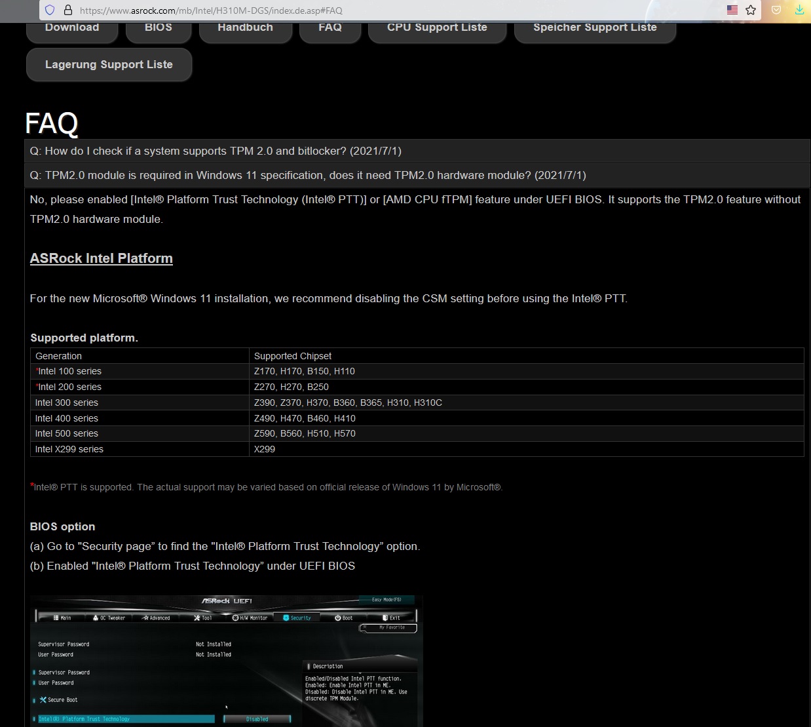Screen dimensions: 811x727
Task: Click the Intel 300 series table cell
Action: tap(140, 403)
